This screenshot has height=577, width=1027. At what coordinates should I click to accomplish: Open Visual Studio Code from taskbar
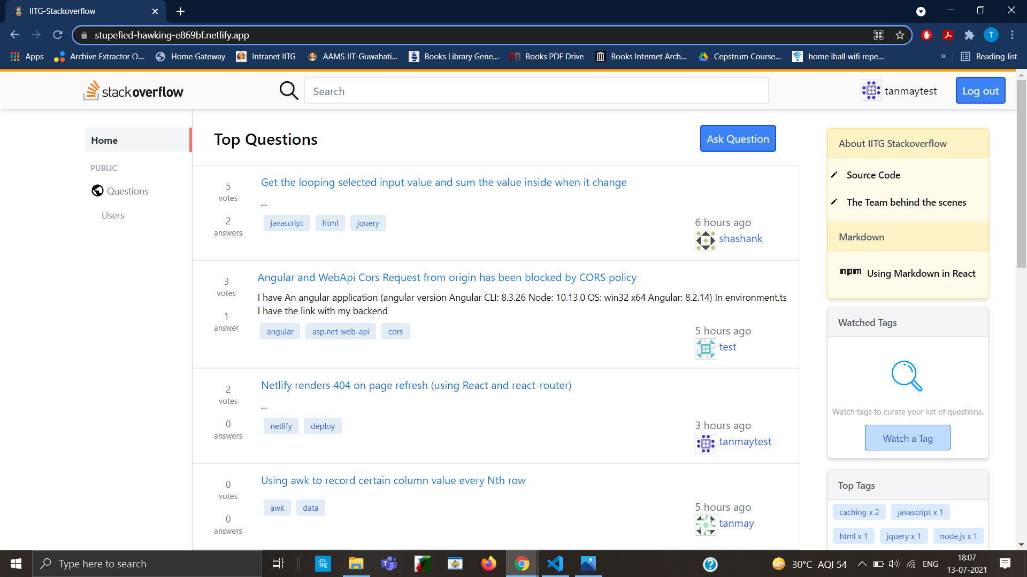(x=555, y=564)
